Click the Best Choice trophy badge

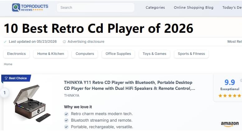16,78
